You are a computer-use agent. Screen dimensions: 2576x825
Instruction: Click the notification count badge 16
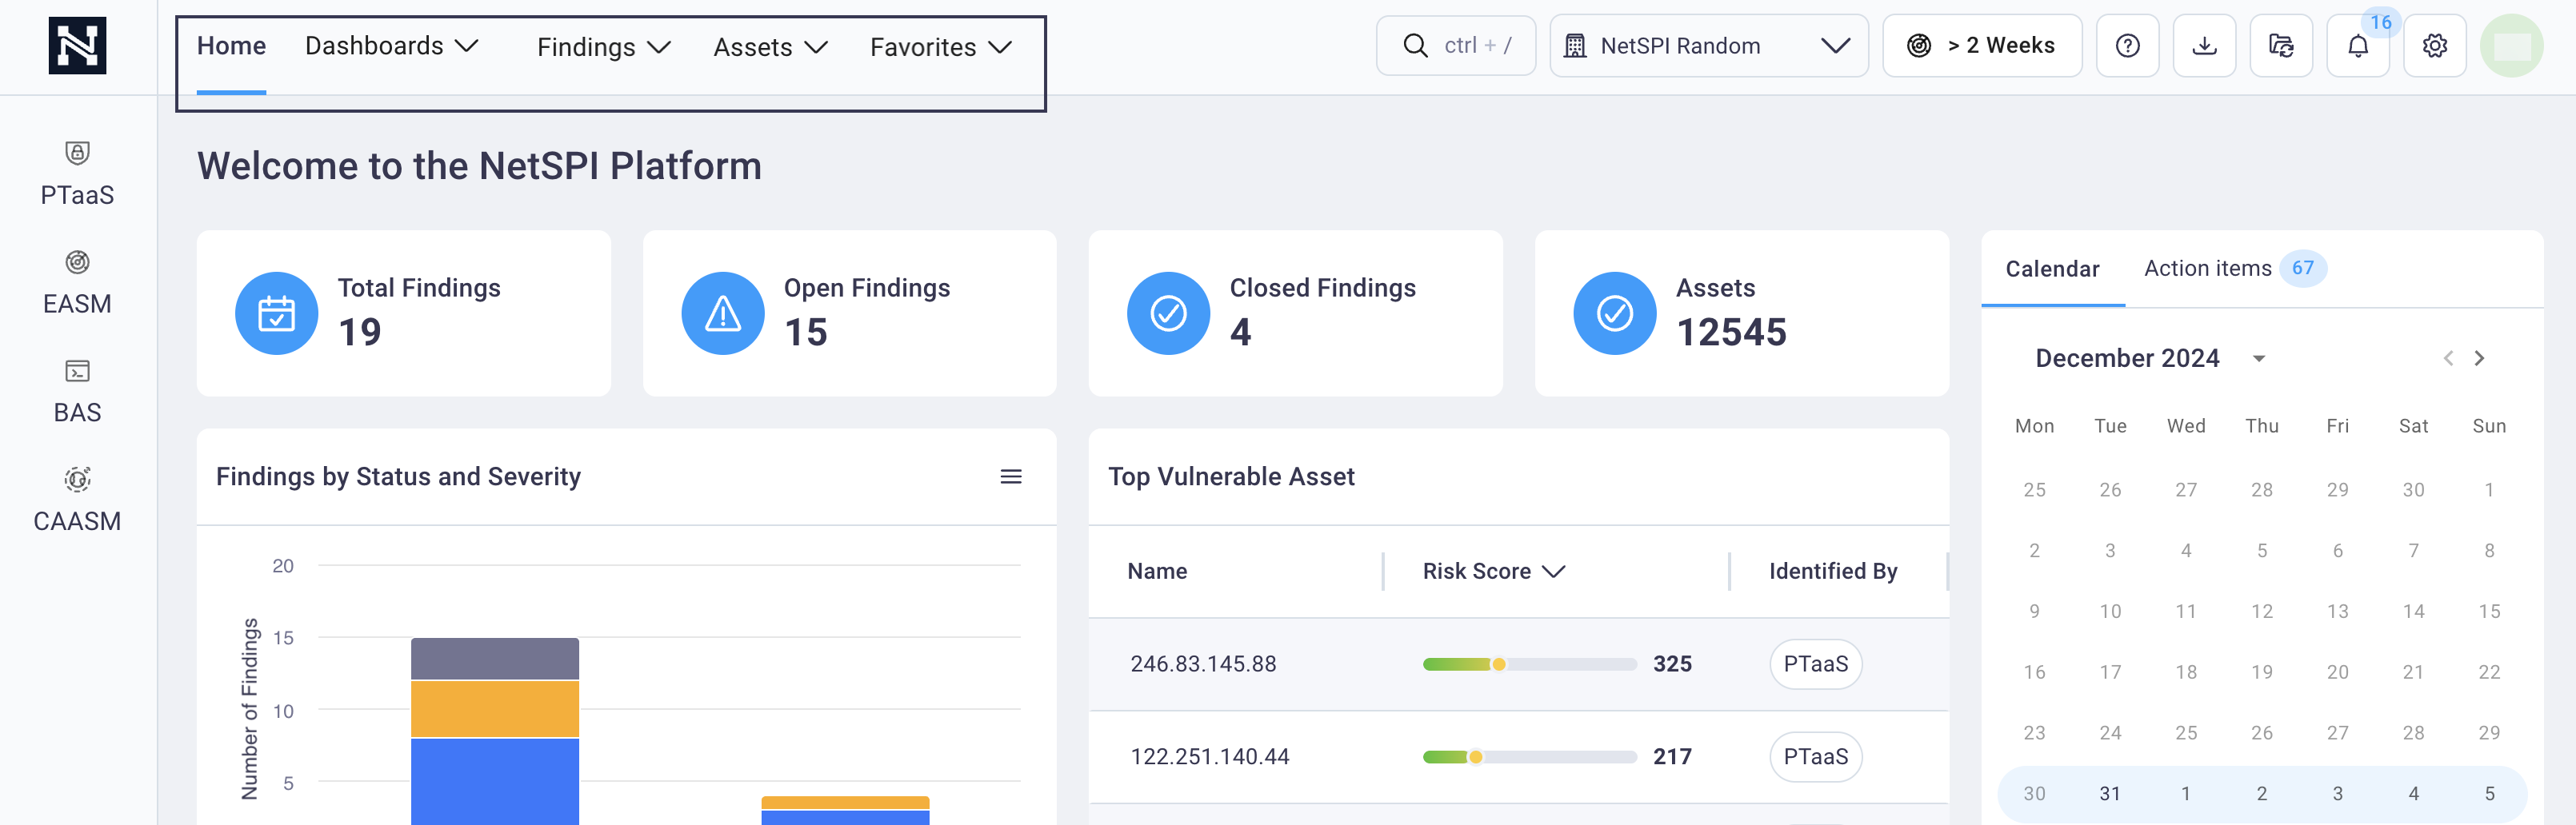point(2381,22)
